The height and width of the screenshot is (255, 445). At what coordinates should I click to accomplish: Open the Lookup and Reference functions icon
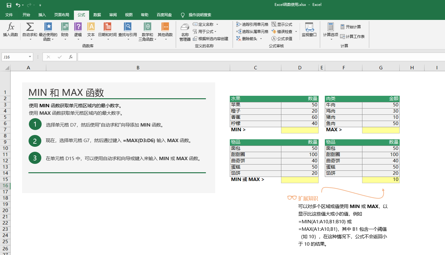coord(128,26)
